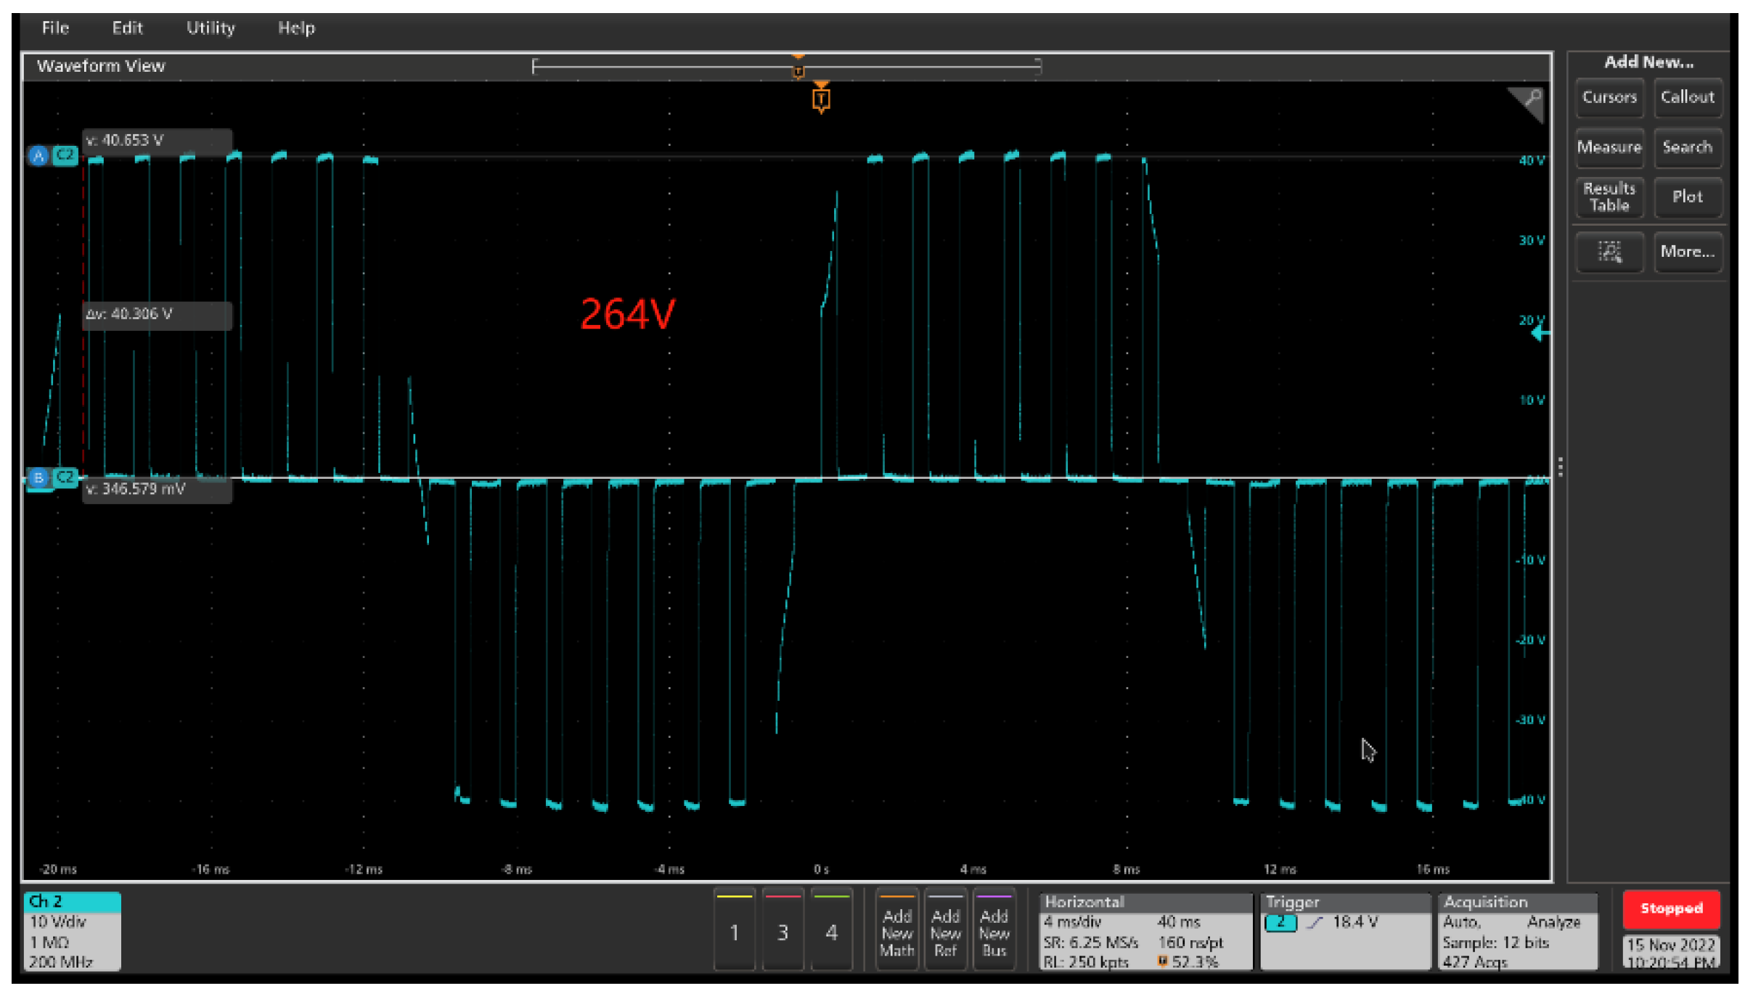Open the Utility menu
1753x999 pixels.
[211, 28]
